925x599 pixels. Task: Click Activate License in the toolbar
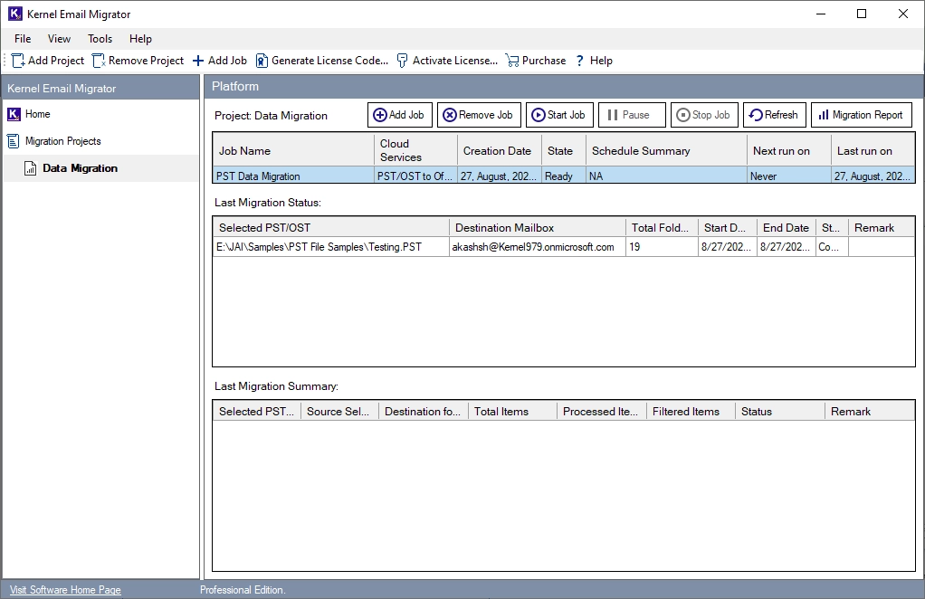tap(447, 61)
